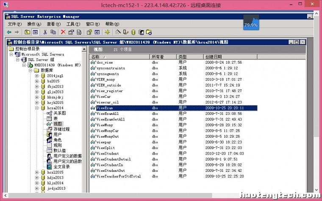Click the Back arrow toolbar icon
Viewport: 322px width, 201px height.
[x=9, y=32]
